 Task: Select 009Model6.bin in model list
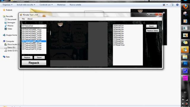(x=118, y=37)
